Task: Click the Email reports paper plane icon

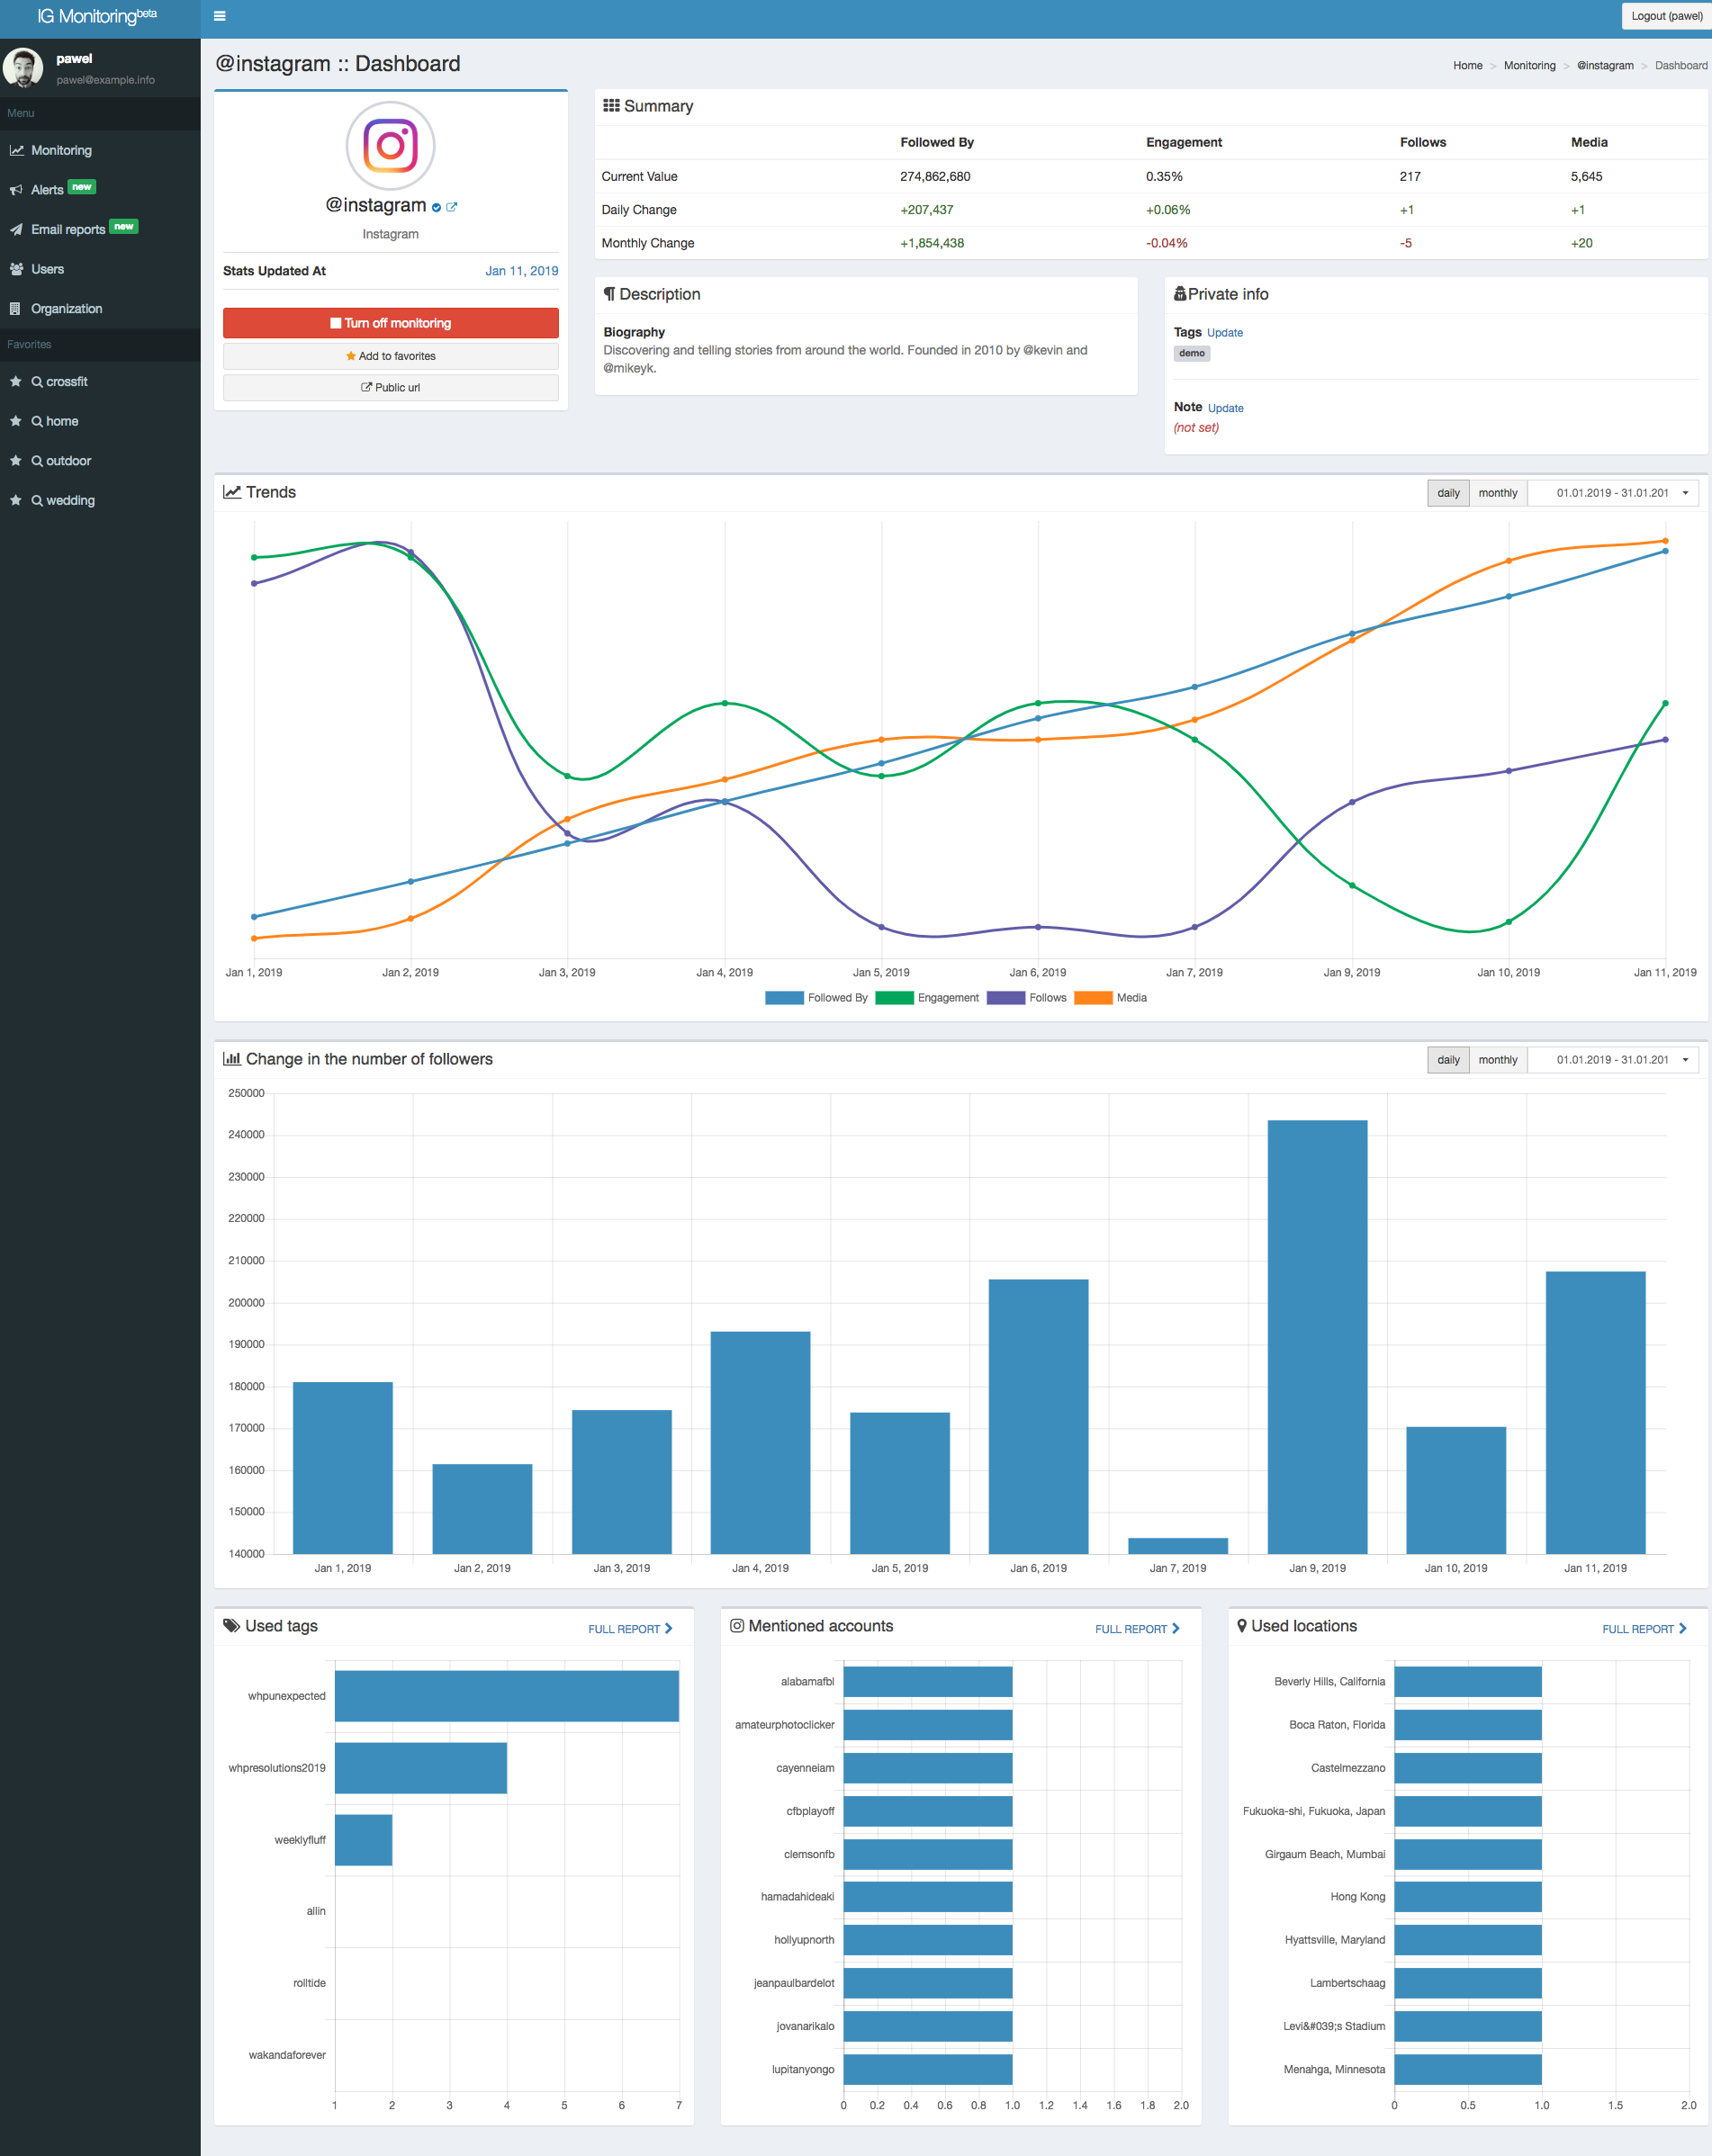Action: click(x=16, y=229)
